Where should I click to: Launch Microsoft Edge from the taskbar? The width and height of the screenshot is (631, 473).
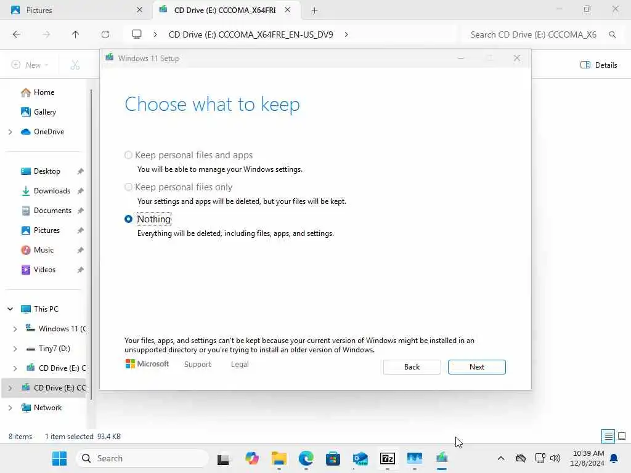[x=306, y=458]
